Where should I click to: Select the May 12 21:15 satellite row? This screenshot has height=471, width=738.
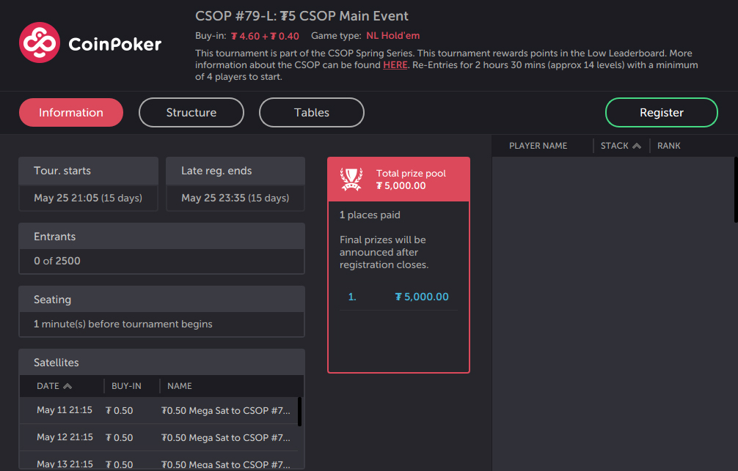pos(158,437)
